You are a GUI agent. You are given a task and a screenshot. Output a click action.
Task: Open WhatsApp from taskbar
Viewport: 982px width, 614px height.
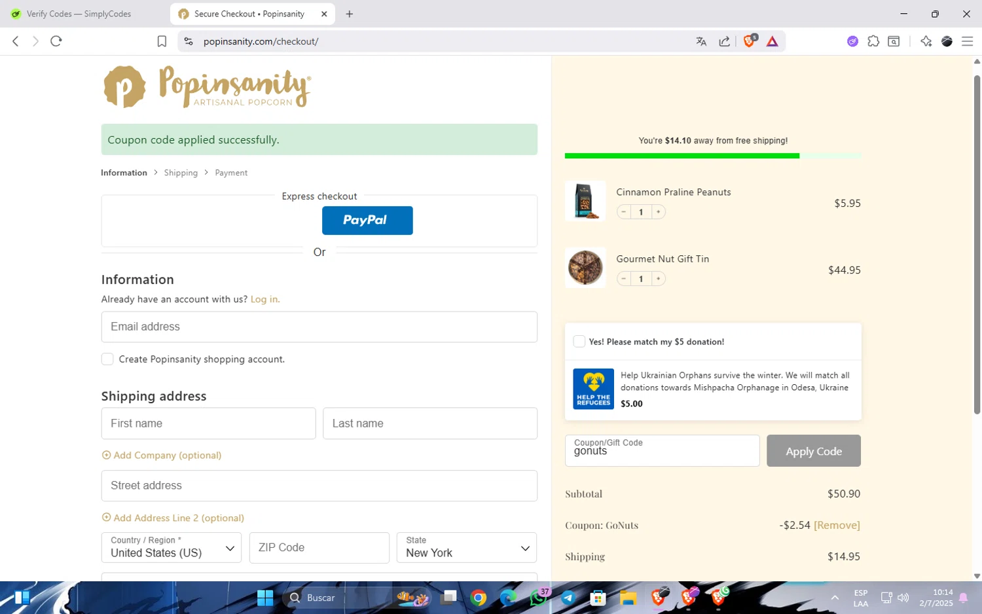point(538,598)
